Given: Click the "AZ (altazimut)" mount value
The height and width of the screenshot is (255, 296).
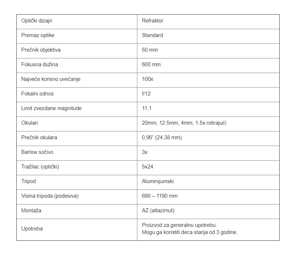Looking at the screenshot, I should point(158,210).
